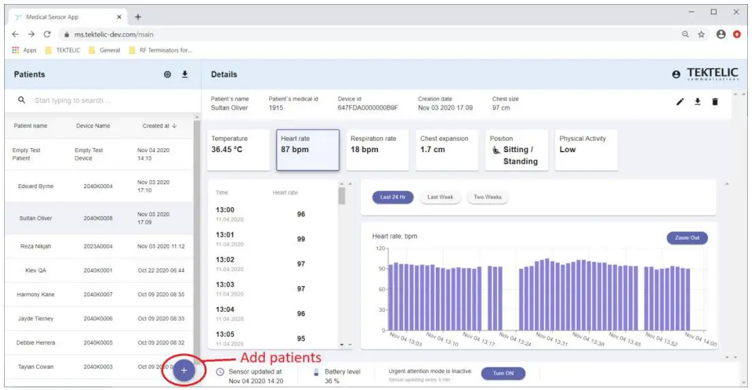Image resolution: width=752 pixels, height=390 pixels.
Task: Turn ON urgent attention mode
Action: (503, 373)
